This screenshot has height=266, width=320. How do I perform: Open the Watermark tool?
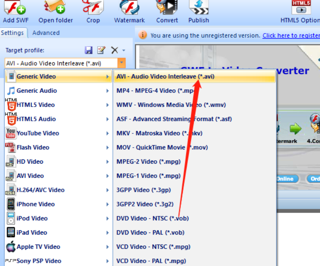coord(129,8)
